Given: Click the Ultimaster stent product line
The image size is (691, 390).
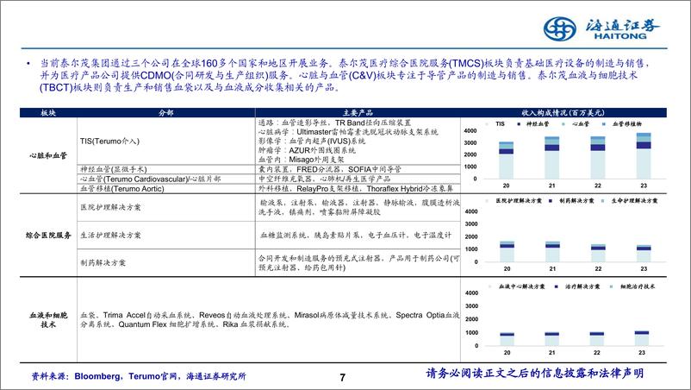Looking at the screenshot, I should (x=348, y=132).
